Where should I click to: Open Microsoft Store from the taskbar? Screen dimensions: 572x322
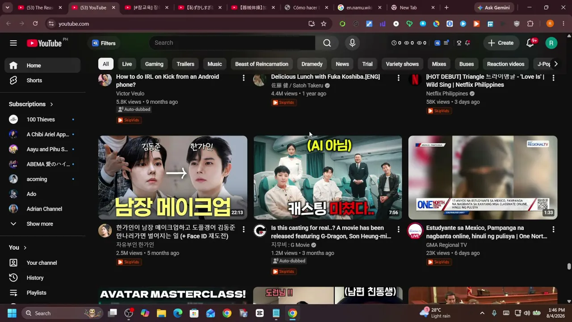[194, 313]
